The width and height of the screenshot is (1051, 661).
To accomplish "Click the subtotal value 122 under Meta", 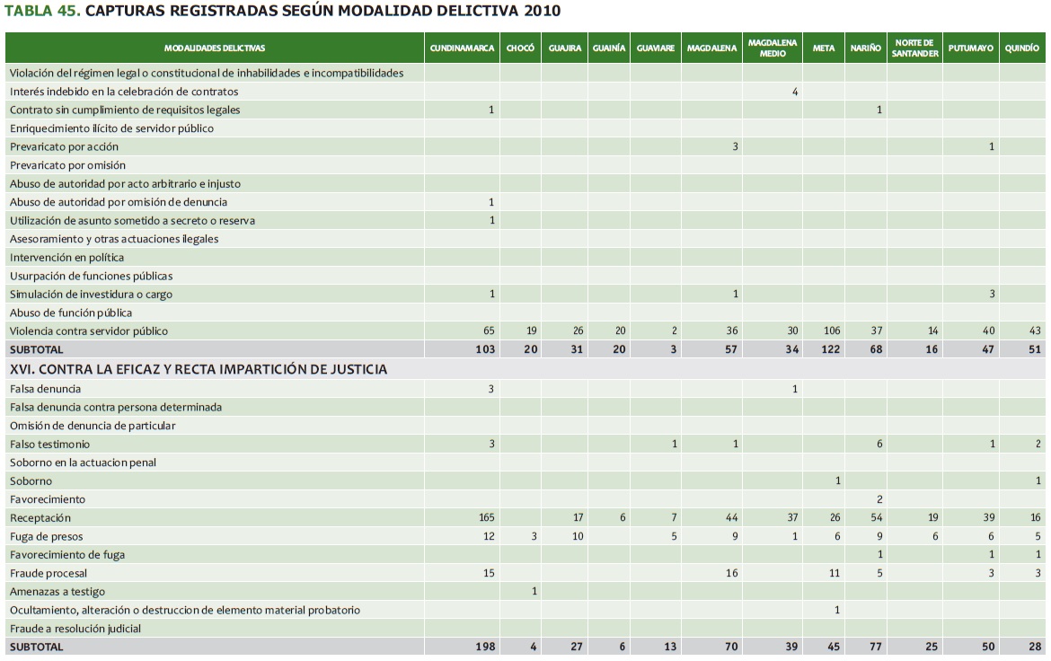I will [x=831, y=349].
